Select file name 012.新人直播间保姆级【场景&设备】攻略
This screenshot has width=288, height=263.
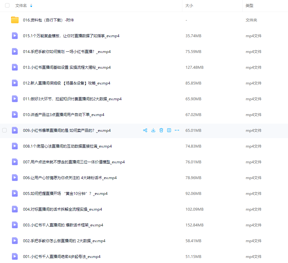pos(67,83)
